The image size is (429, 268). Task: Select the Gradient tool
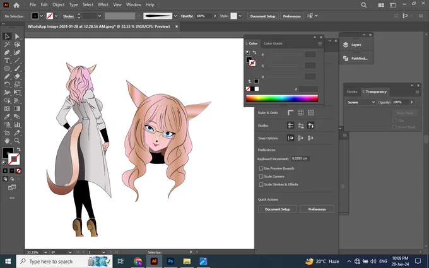tap(17, 108)
